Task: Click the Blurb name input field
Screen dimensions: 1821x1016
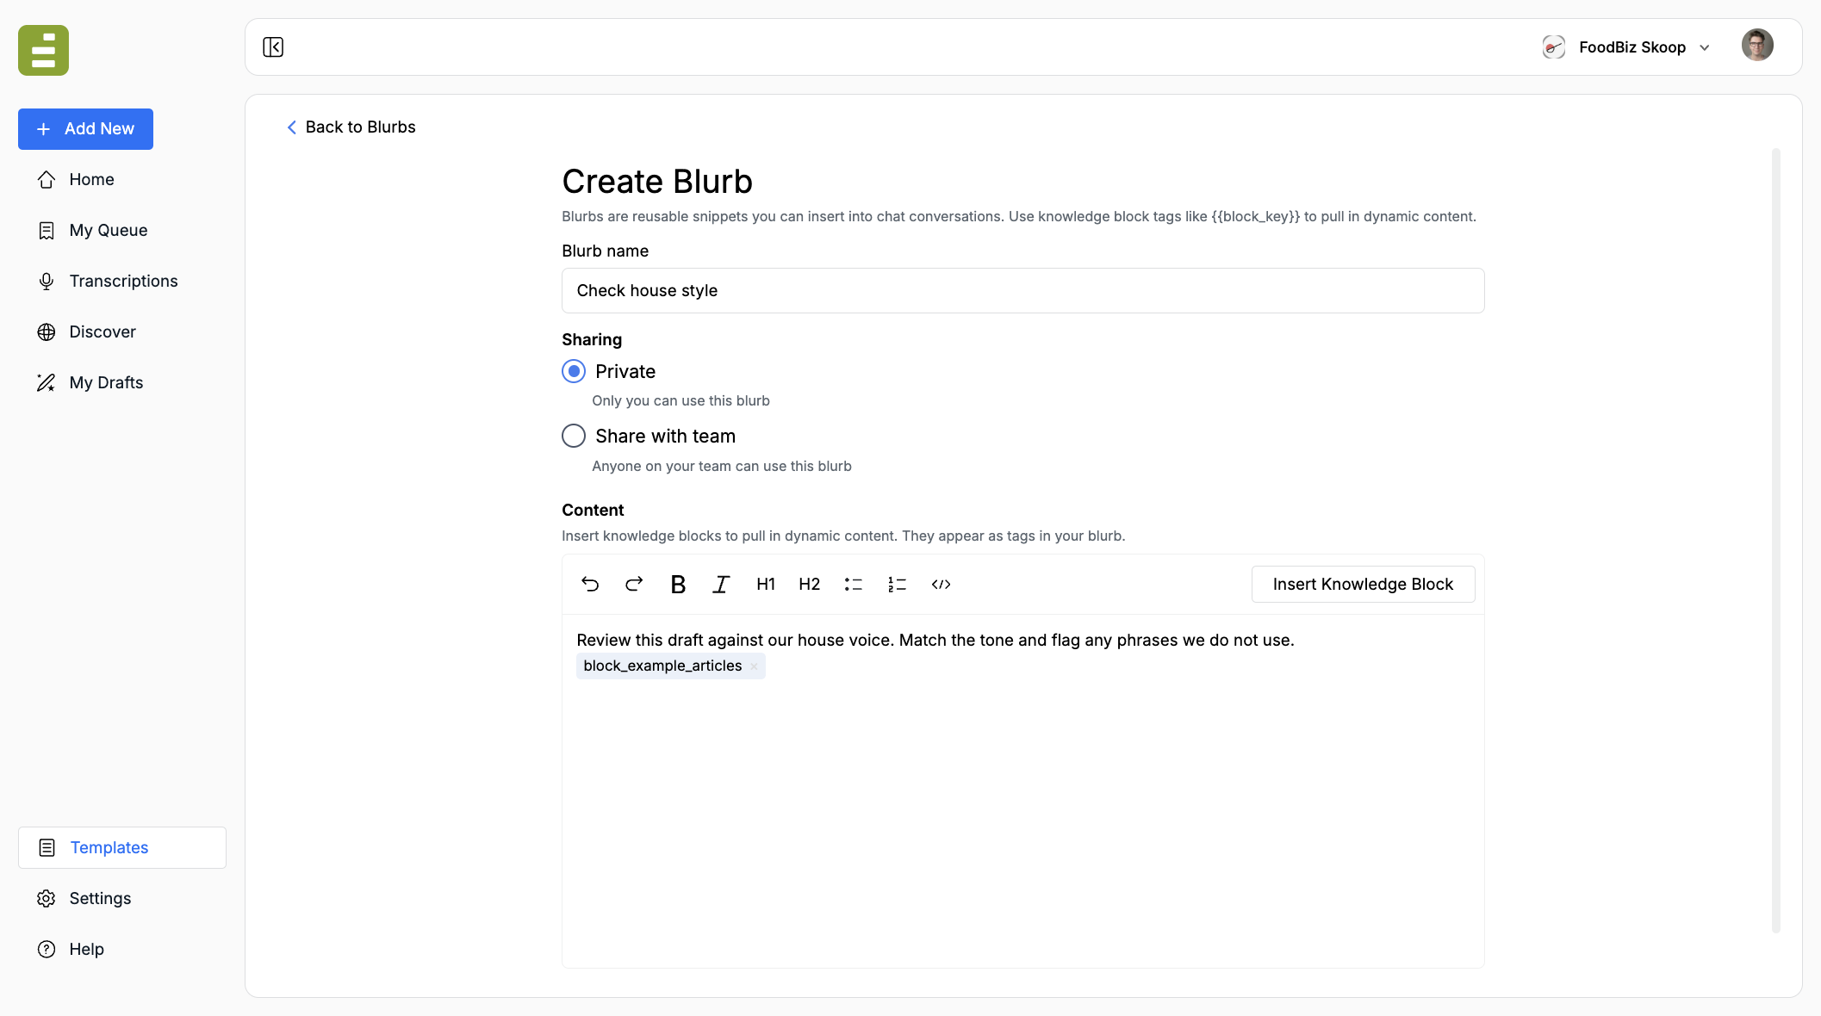Action: (x=1022, y=290)
